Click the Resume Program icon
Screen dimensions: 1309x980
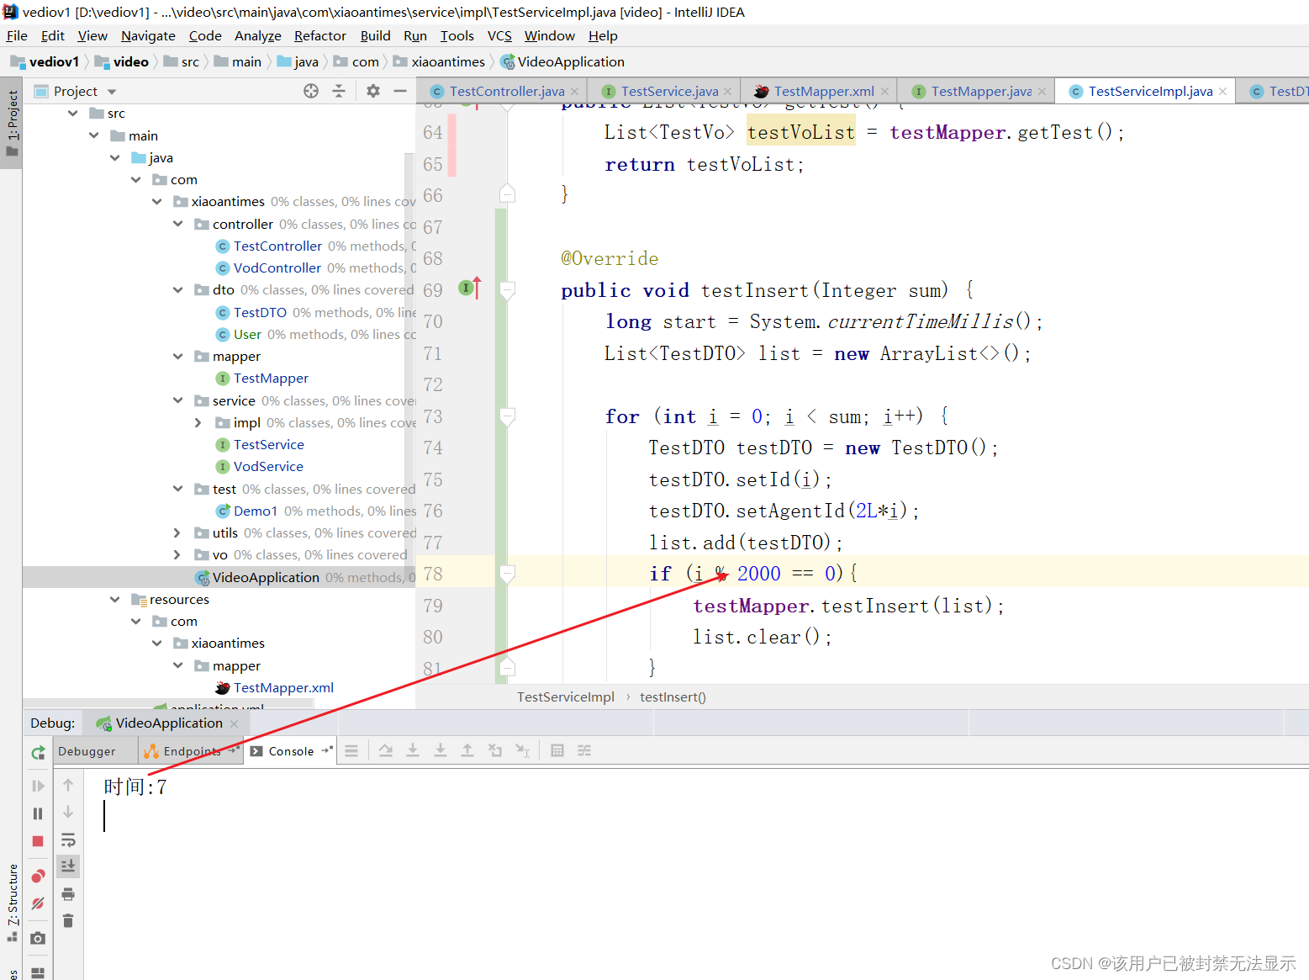point(38,786)
